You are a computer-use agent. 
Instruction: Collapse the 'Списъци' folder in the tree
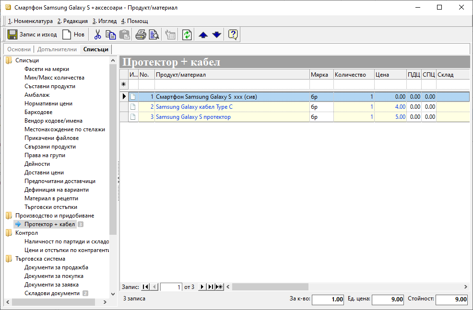tap(9, 60)
